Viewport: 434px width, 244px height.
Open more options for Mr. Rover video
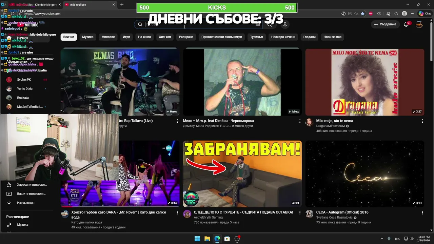tap(177, 212)
